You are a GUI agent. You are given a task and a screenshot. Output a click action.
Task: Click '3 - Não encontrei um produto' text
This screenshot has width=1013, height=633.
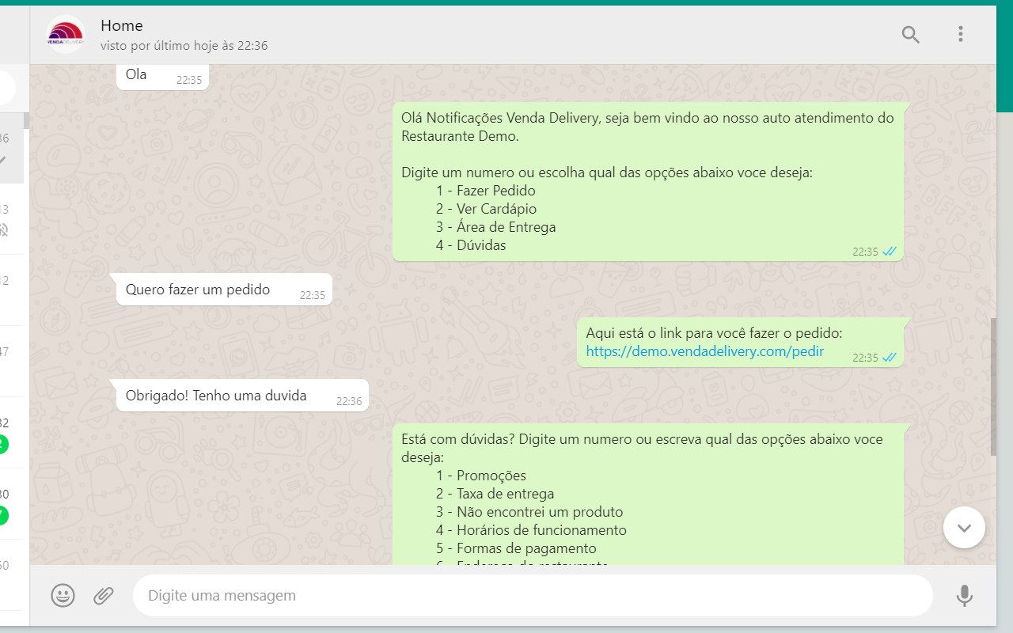click(x=529, y=512)
